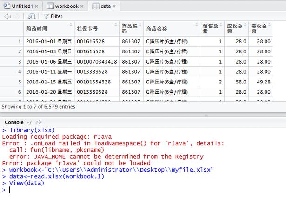The width and height of the screenshot is (286, 198).
Task: Click the grid icon on data tab
Action: (96, 6)
